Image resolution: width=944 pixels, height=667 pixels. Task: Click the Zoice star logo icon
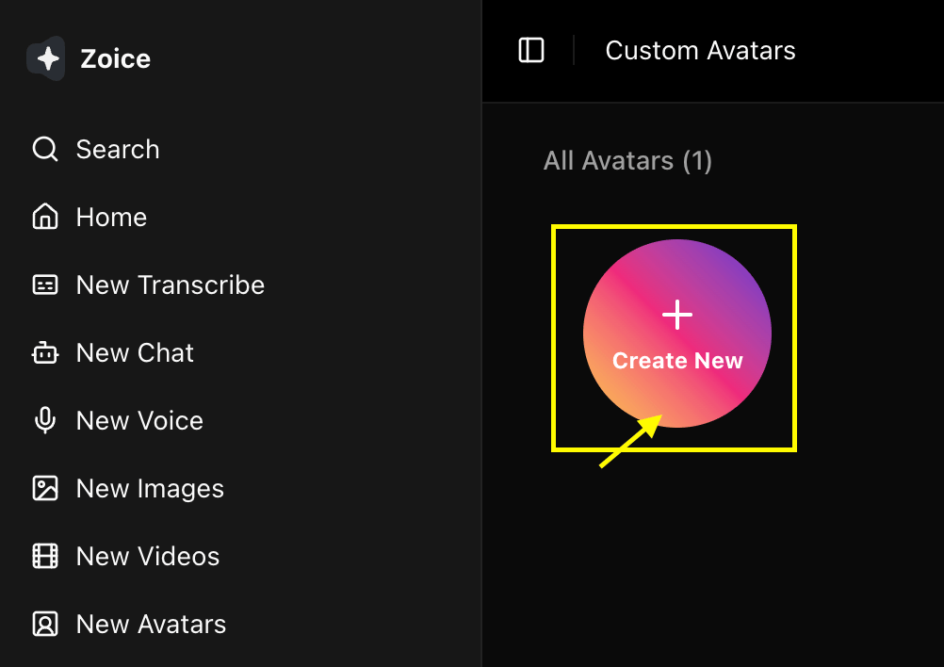point(46,58)
